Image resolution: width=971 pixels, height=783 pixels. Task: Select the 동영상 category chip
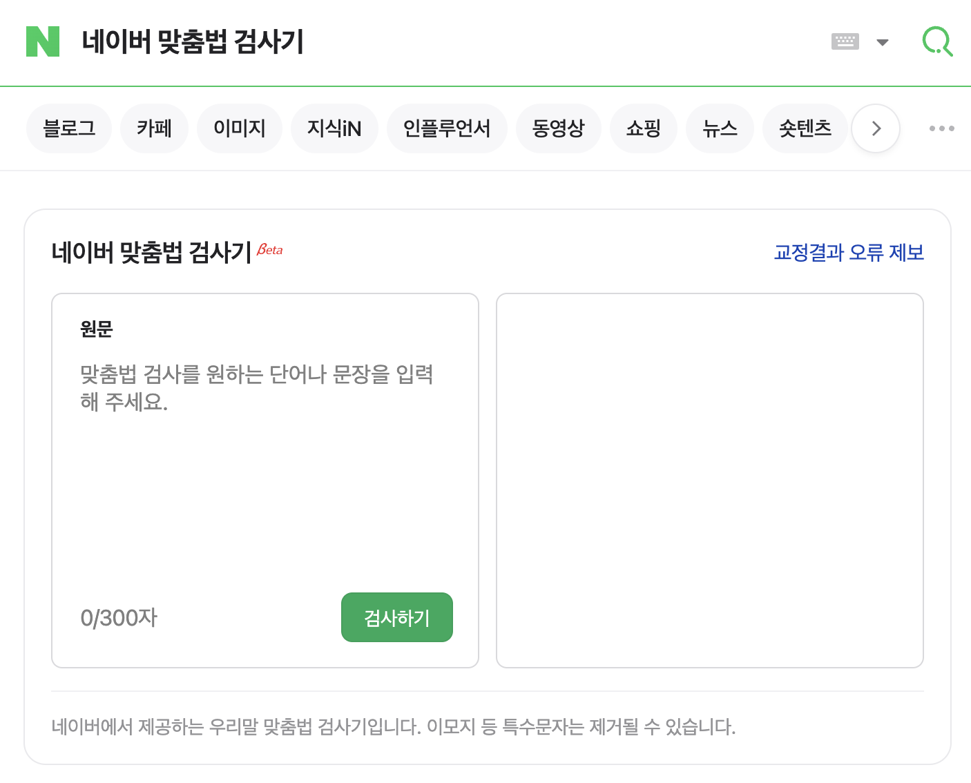(559, 128)
